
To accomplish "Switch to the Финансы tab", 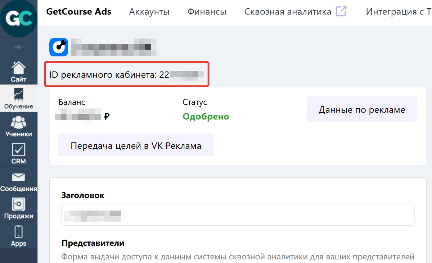I will tap(207, 12).
